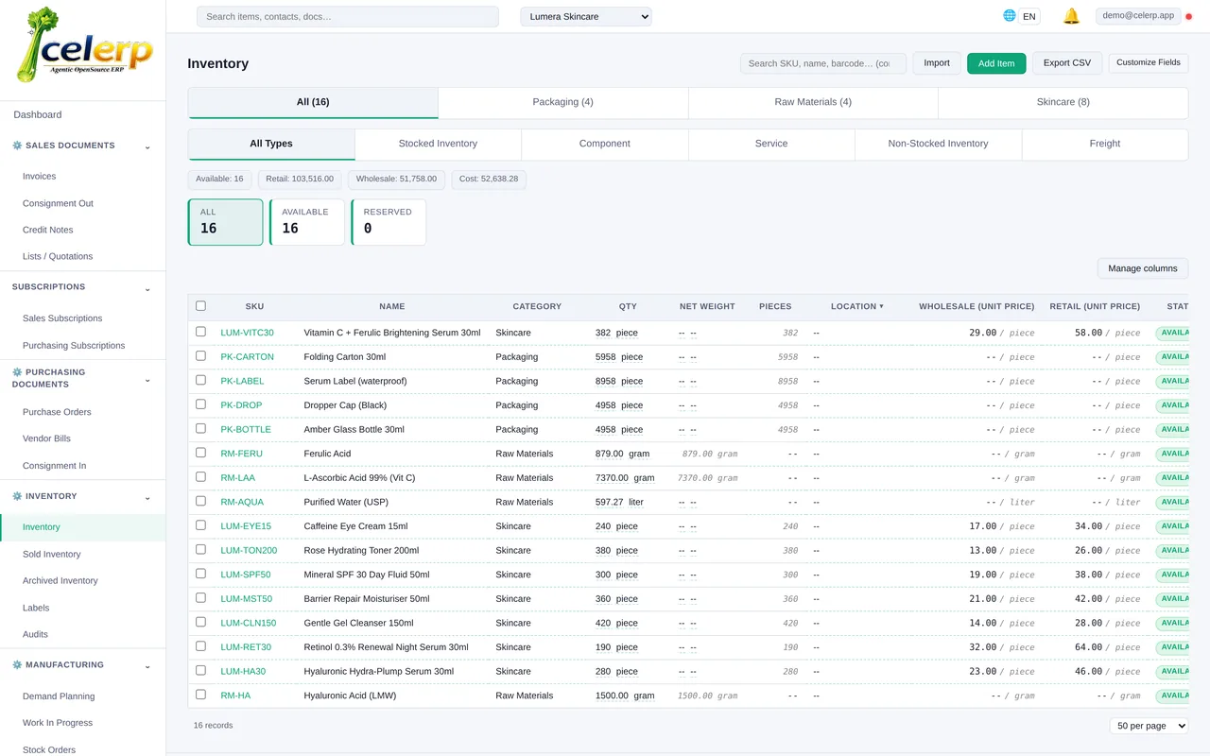Toggle the select-all rows checkbox

coord(200,306)
